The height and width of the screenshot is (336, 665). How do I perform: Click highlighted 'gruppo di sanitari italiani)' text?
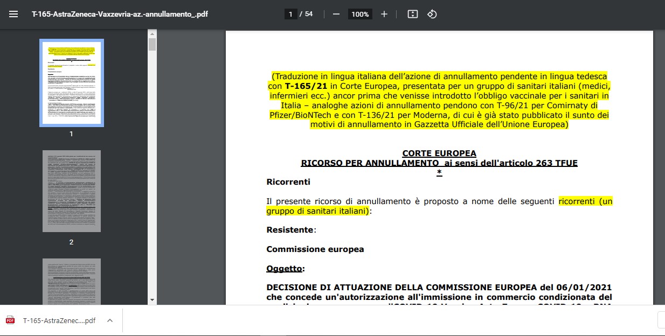[317, 211]
